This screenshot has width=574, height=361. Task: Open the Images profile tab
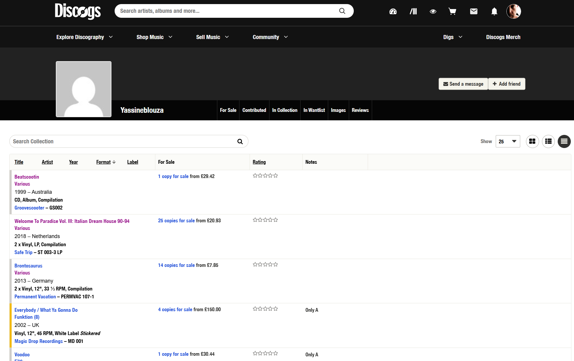(338, 110)
